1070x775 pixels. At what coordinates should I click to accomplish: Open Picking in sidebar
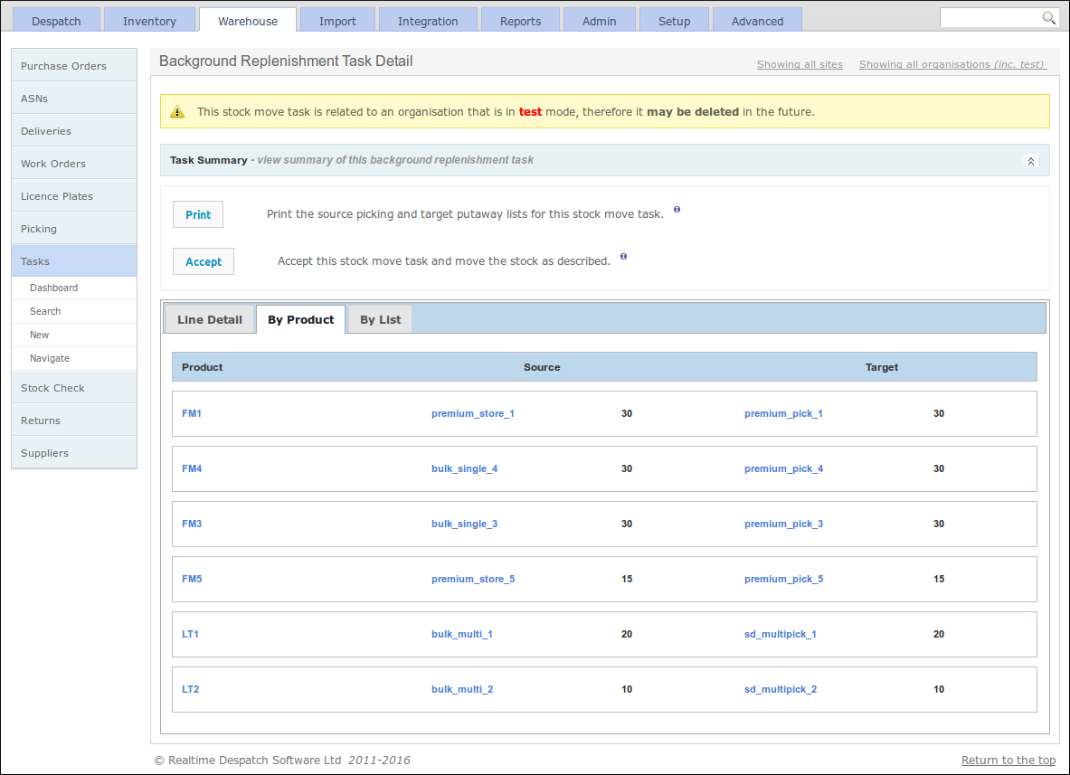click(x=74, y=229)
